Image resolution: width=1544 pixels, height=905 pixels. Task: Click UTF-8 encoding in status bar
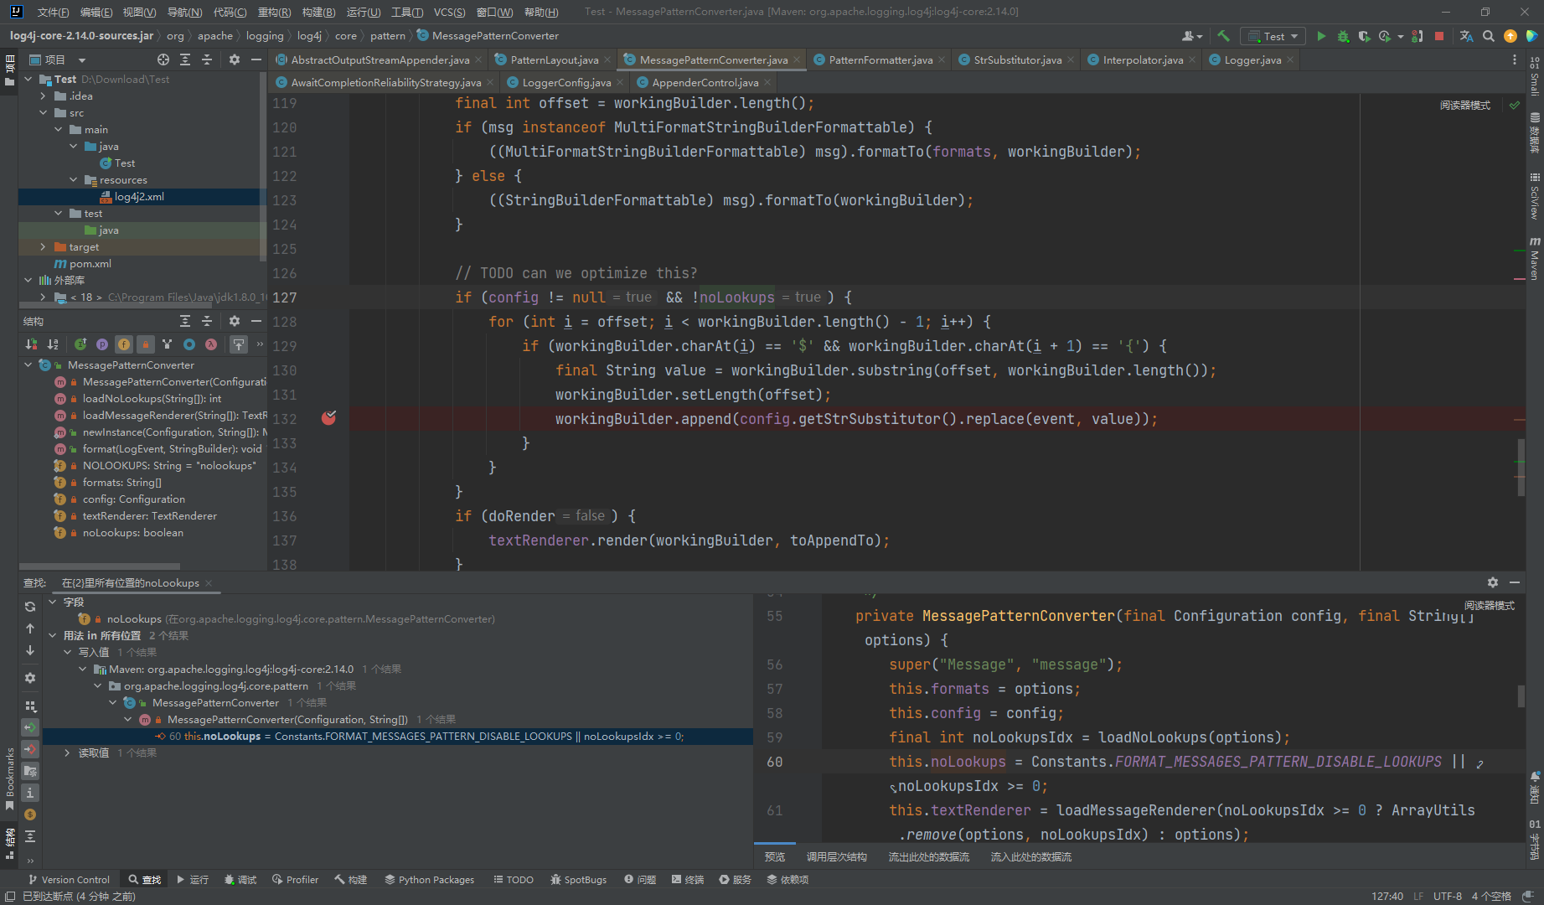(1447, 896)
